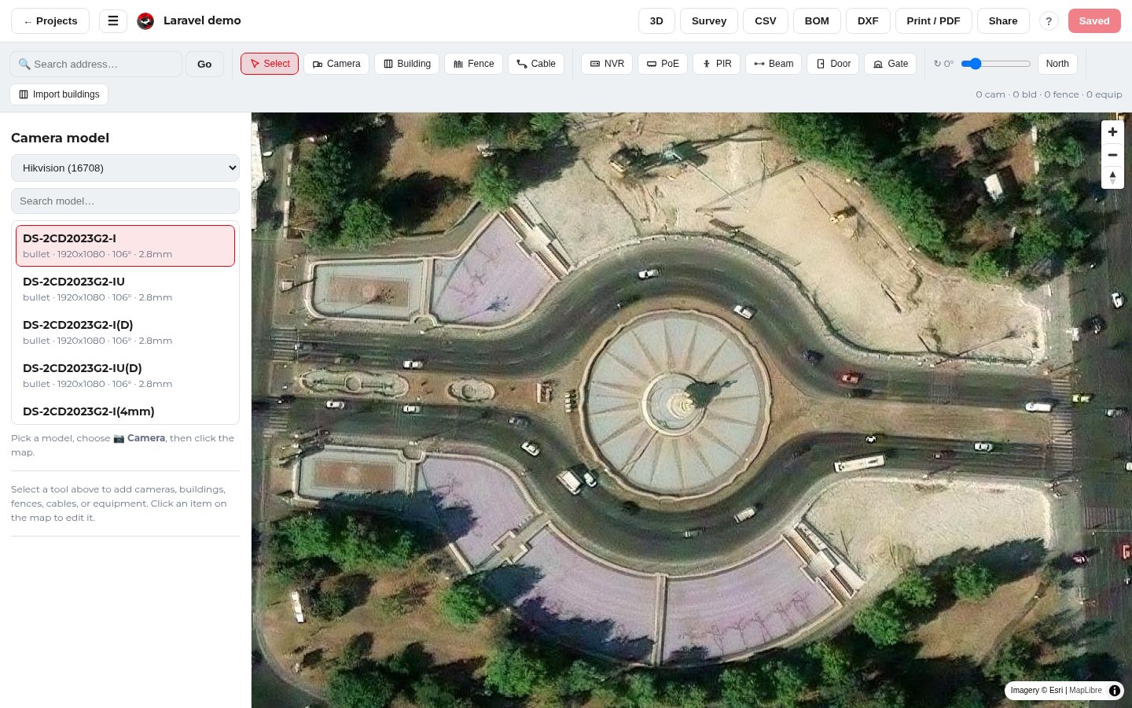This screenshot has height=708, width=1132.
Task: Export as DXF
Action: pyautogui.click(x=868, y=21)
